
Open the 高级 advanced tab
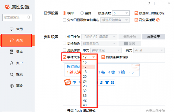[x=17, y=86]
